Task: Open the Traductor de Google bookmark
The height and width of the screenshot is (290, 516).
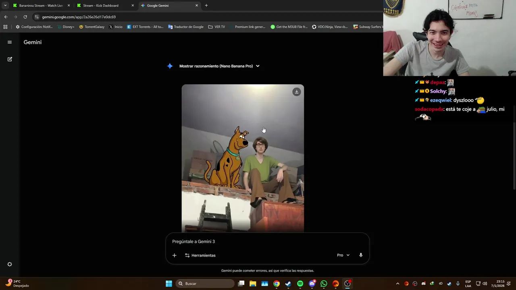Action: click(186, 27)
